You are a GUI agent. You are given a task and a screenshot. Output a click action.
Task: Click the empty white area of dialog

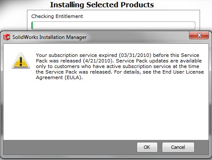pyautogui.click(x=106, y=110)
